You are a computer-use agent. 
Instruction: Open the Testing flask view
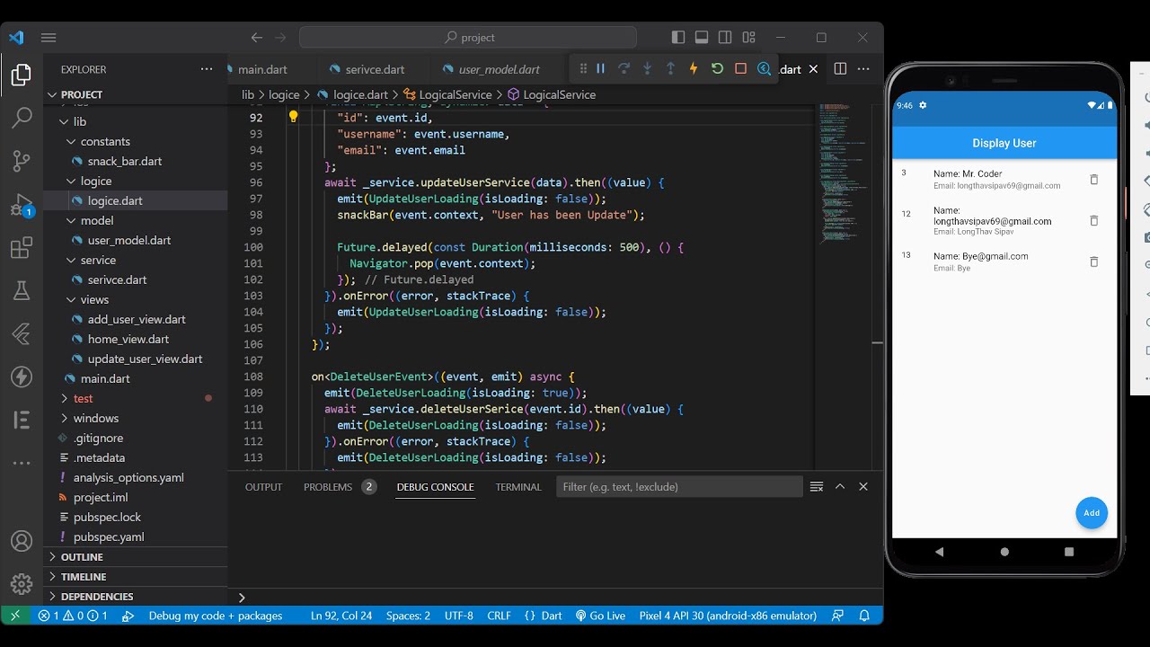[22, 290]
